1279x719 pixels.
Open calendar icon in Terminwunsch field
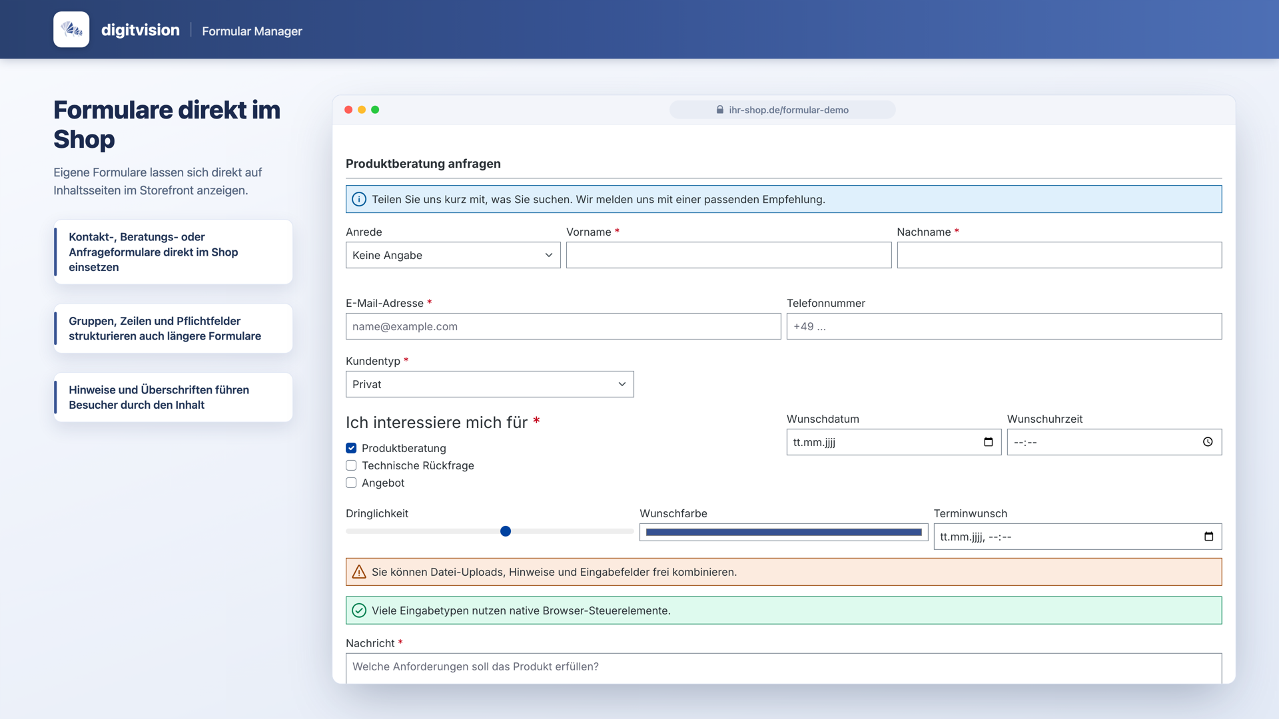pos(1209,537)
